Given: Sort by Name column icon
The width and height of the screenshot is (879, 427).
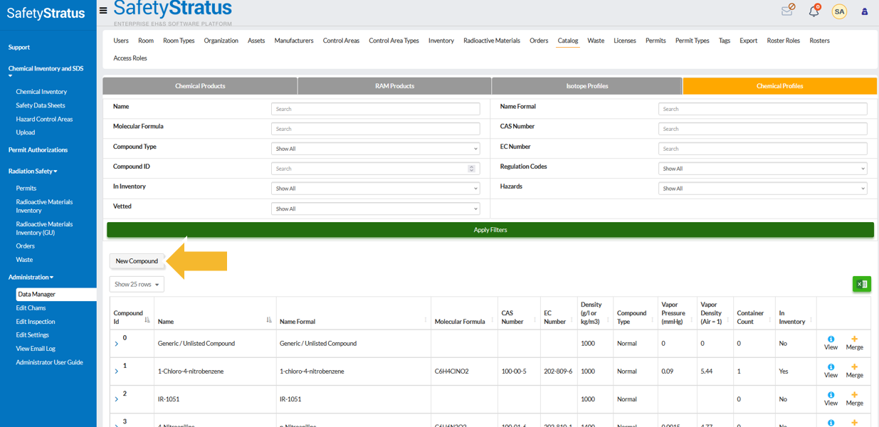Looking at the screenshot, I should (x=269, y=320).
